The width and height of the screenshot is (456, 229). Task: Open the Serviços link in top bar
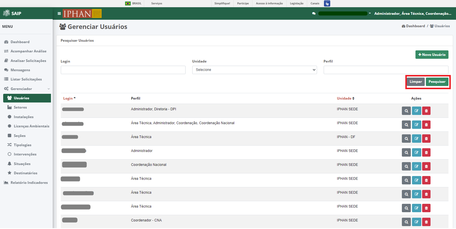click(x=157, y=3)
